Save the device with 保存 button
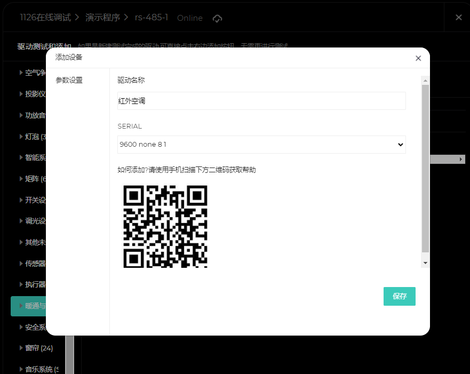The width and height of the screenshot is (470, 374). [x=399, y=296]
